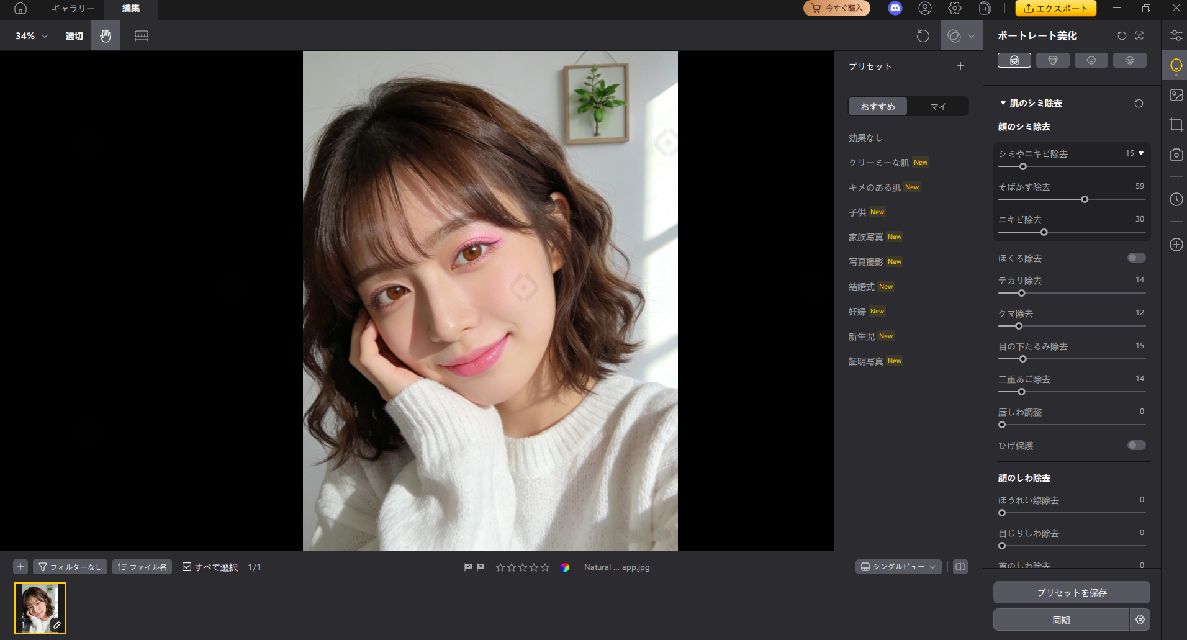Switch to the マイ presets tab

938,106
